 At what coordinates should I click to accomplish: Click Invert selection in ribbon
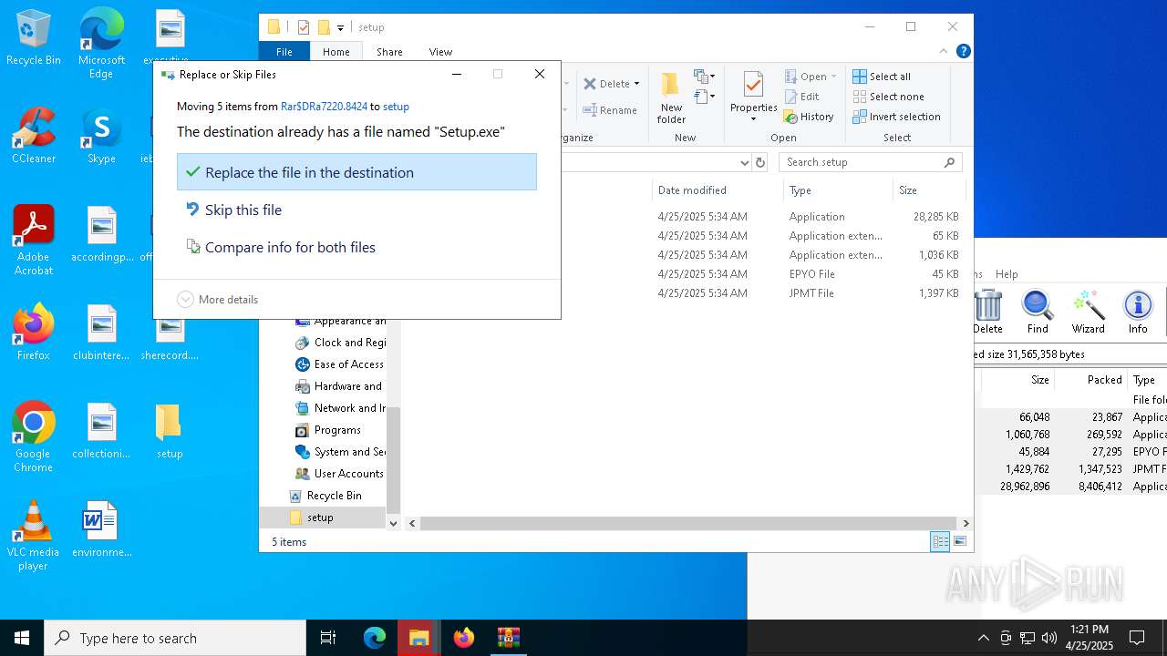tap(896, 117)
